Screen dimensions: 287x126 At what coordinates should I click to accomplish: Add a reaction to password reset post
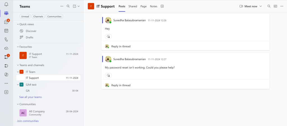[108, 75]
